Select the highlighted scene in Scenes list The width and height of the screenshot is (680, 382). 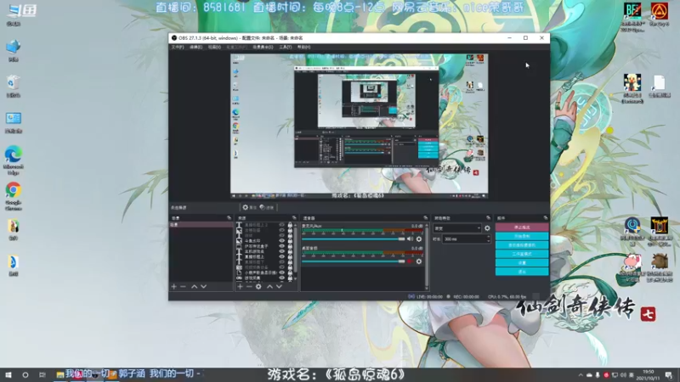coord(201,225)
